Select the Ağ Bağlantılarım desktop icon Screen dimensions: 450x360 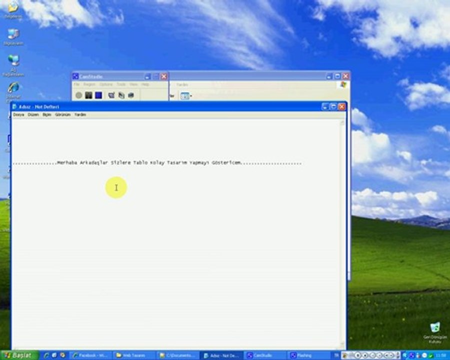(x=13, y=65)
